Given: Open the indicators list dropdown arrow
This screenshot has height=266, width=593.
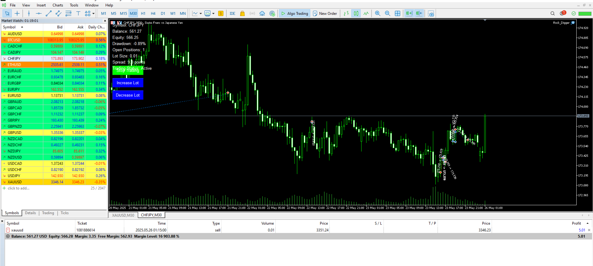Looking at the screenshot, I should coord(213,14).
